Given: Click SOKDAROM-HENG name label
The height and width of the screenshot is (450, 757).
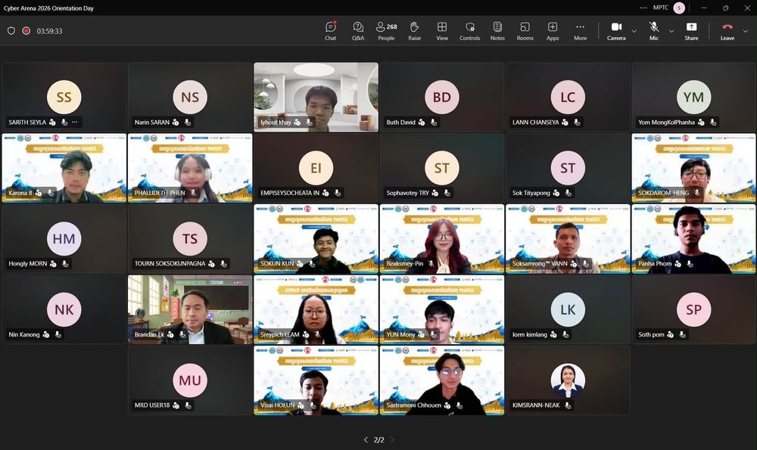Looking at the screenshot, I should coord(663,193).
